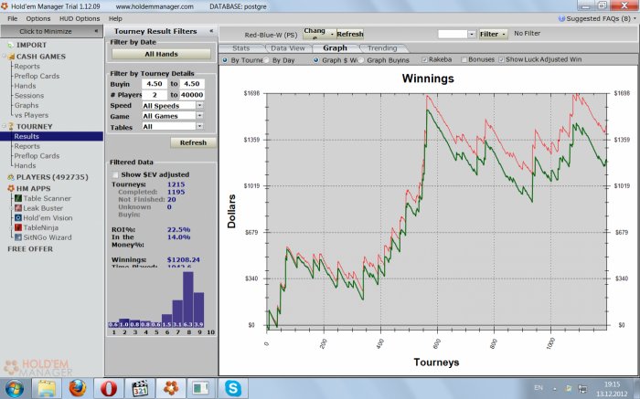This screenshot has width=640, height=399.
Task: Enable Show $EV adjusted checkbox
Action: (115, 174)
